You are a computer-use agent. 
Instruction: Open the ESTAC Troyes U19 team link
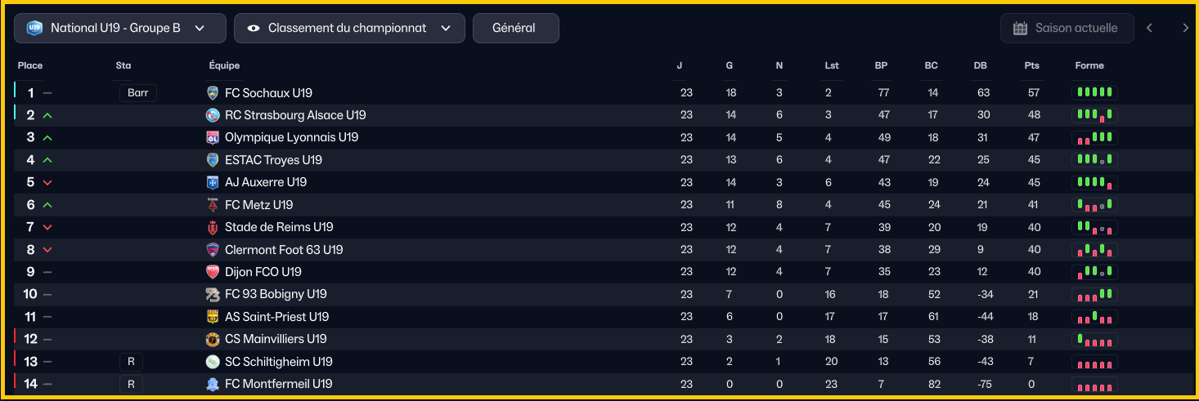pos(273,160)
